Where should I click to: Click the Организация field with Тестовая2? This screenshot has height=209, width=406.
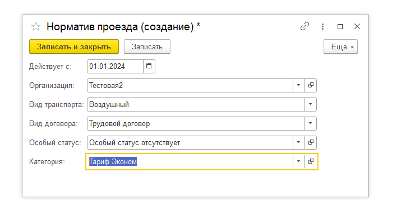coord(190,85)
